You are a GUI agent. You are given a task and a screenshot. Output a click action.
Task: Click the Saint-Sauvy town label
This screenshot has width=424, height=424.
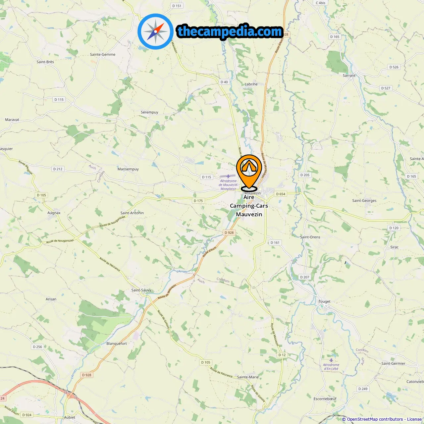pyautogui.click(x=141, y=290)
